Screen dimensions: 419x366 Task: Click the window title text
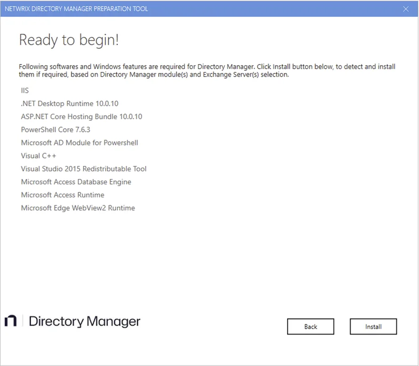click(76, 9)
